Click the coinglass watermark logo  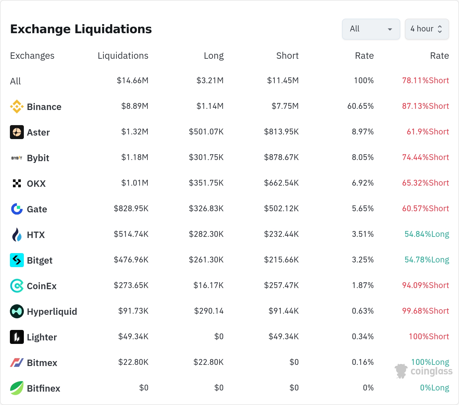(424, 371)
